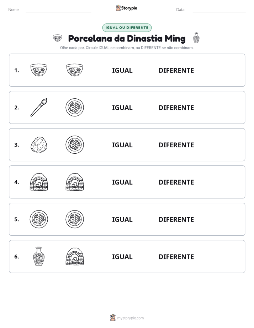Click the first kiln icon in row 4
This screenshot has height=328, width=254.
(x=39, y=182)
